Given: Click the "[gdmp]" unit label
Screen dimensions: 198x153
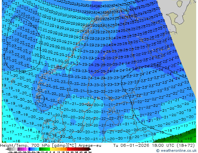Looking at the screenshot, I should pos(60,146).
